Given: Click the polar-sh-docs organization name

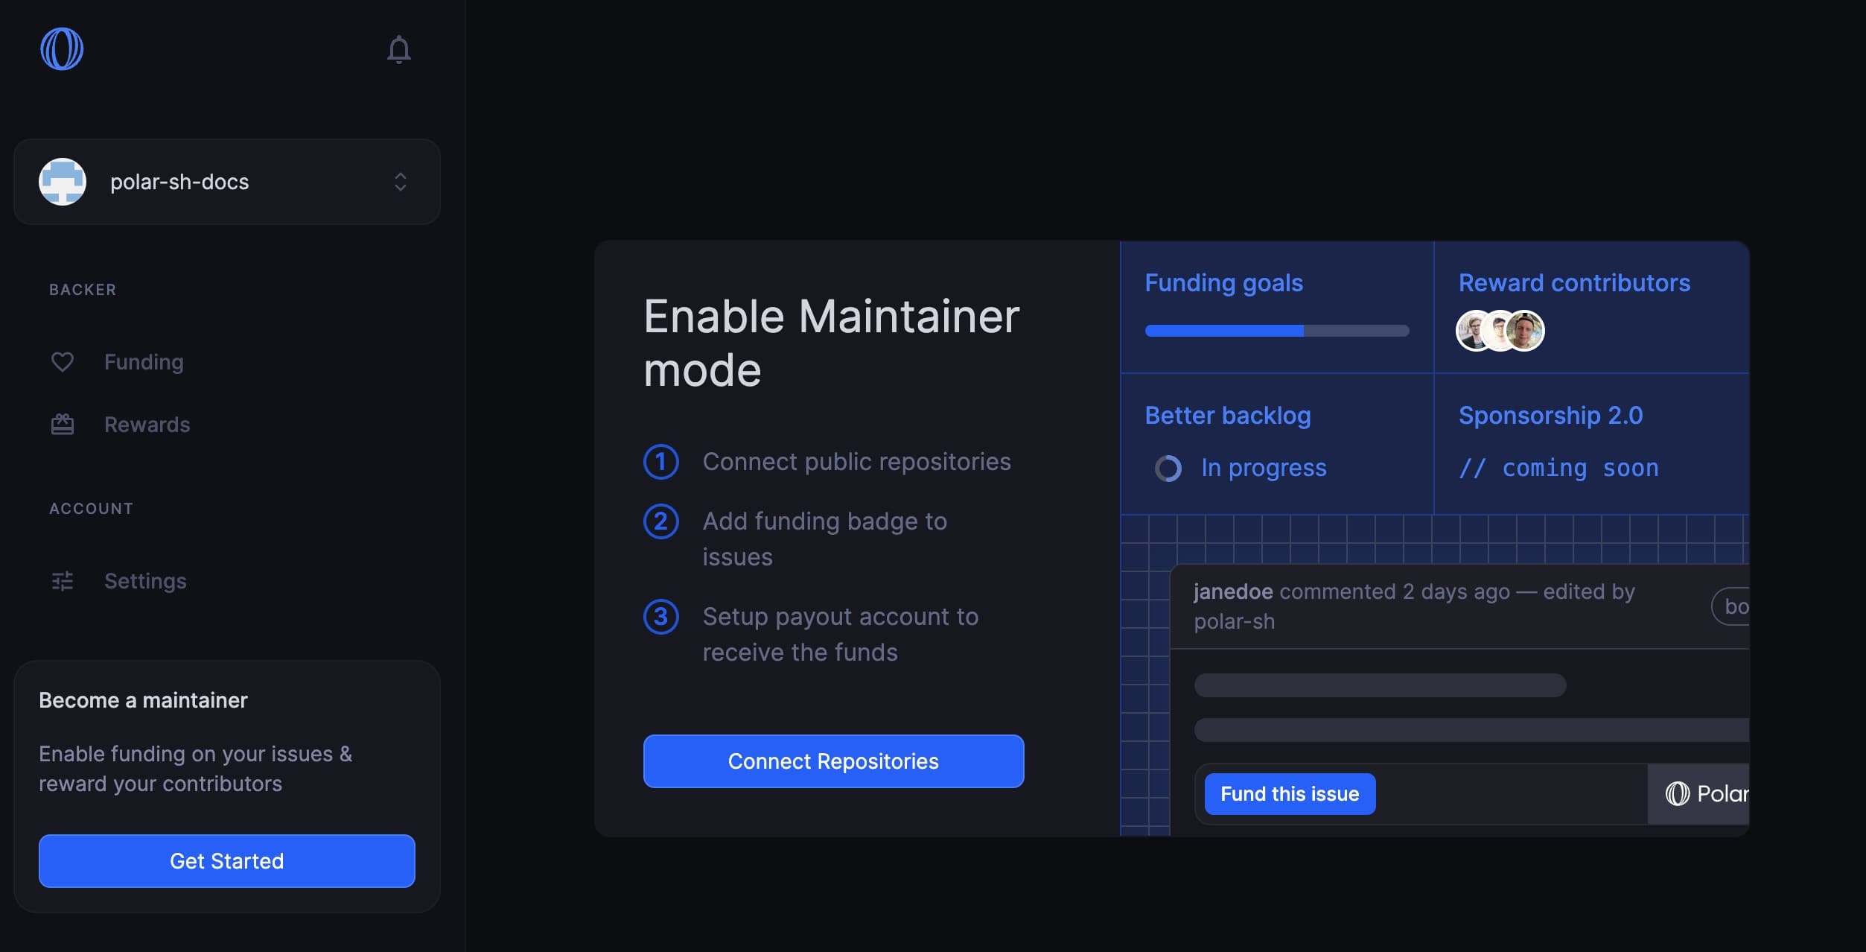Looking at the screenshot, I should pos(179,182).
